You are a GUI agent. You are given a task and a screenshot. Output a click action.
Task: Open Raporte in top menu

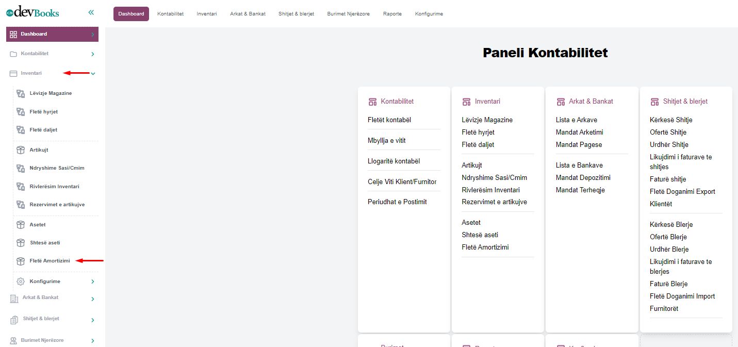point(392,14)
